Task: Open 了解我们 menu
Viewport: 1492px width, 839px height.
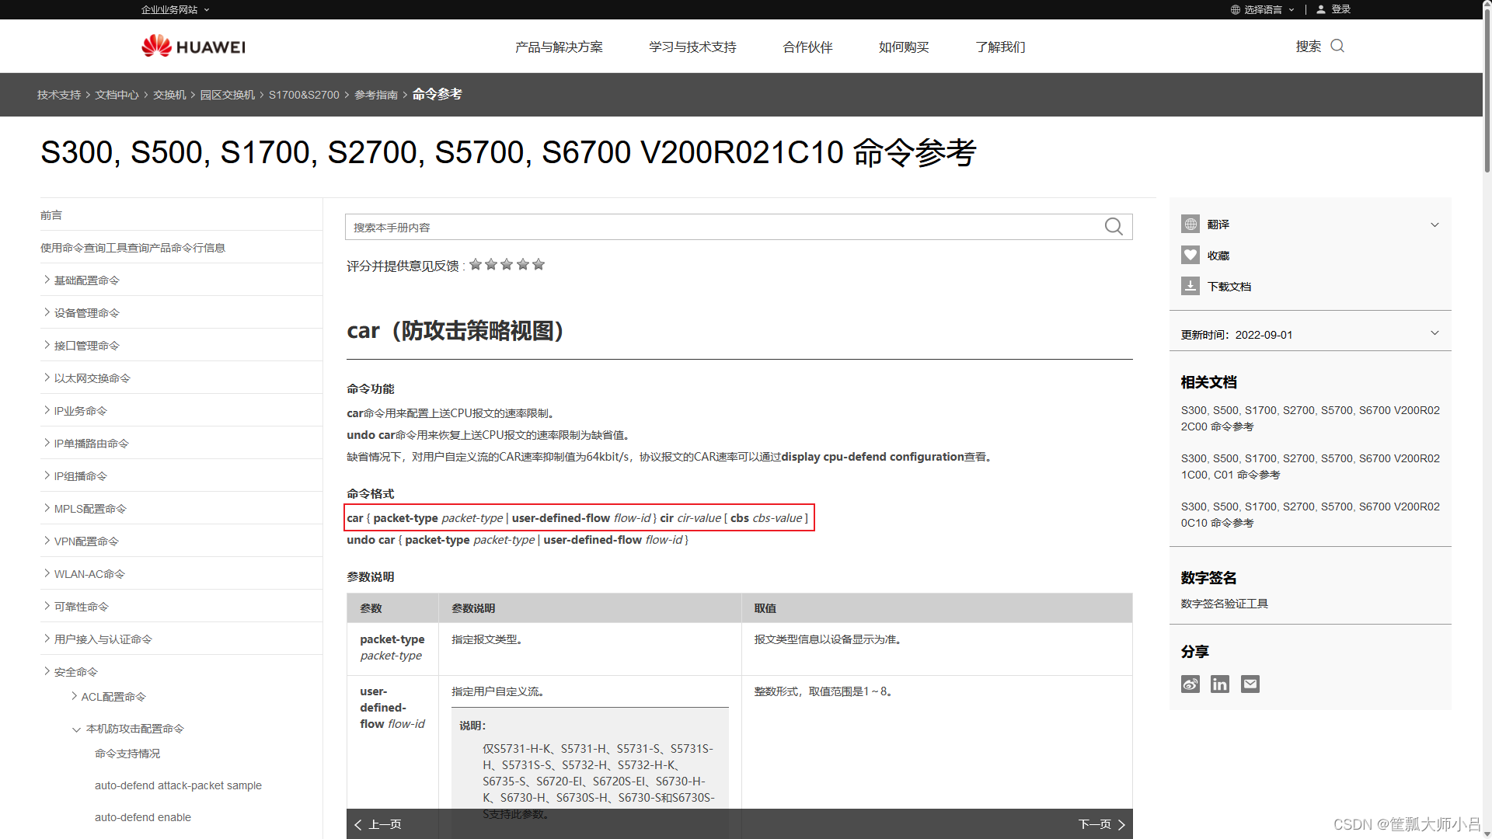Action: coord(1000,47)
